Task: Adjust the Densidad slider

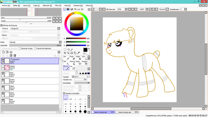Action: click(82, 83)
